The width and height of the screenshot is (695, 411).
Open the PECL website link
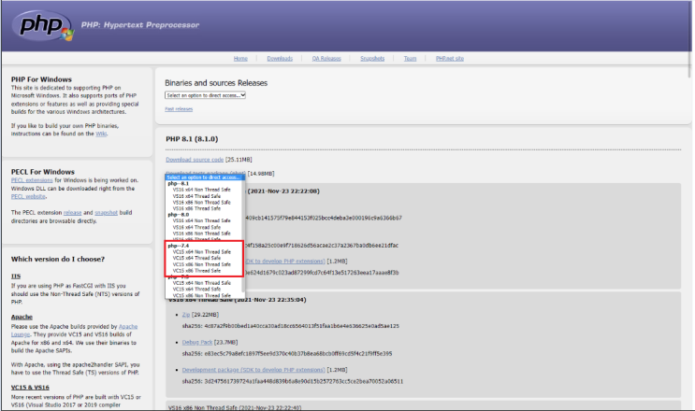tap(28, 196)
